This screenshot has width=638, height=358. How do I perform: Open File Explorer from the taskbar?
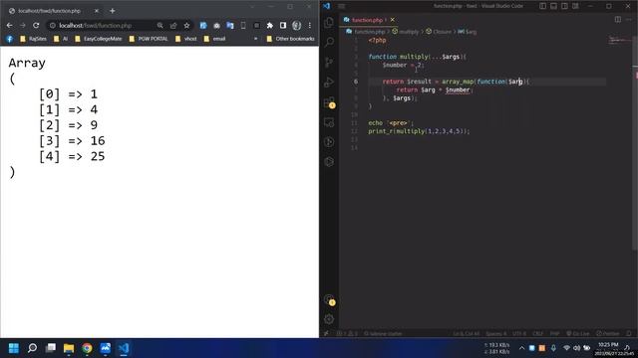coord(69,348)
